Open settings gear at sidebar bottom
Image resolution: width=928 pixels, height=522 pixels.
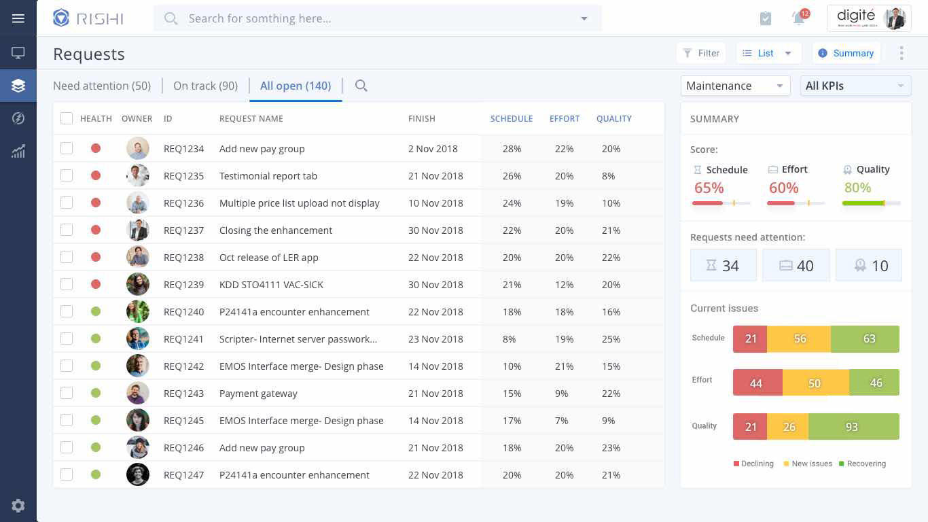[18, 506]
